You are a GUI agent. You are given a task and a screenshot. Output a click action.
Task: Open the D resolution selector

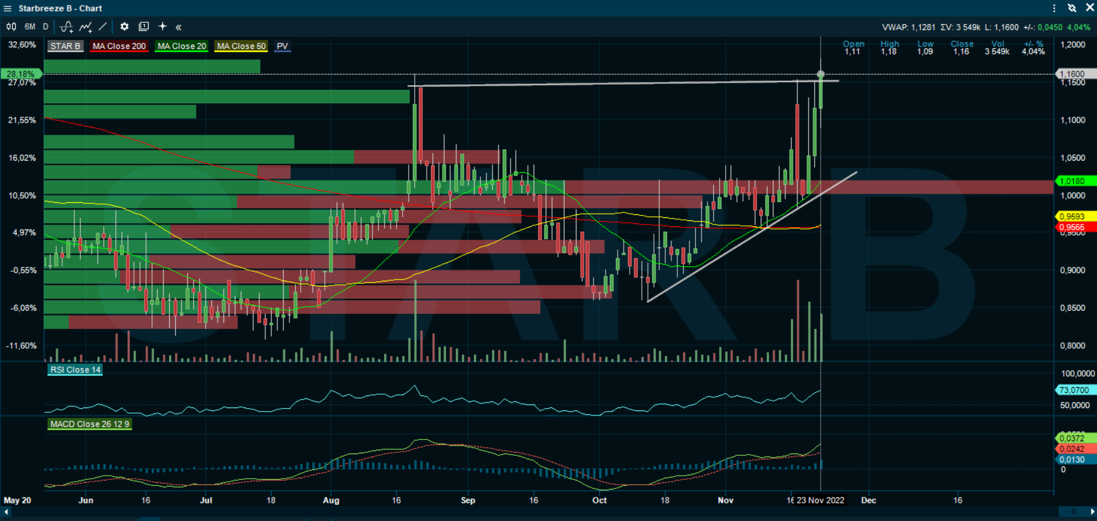tap(45, 27)
